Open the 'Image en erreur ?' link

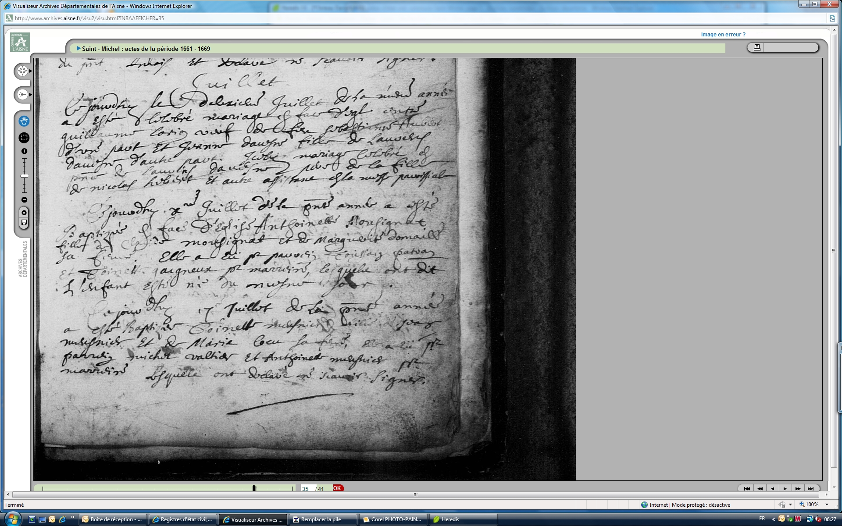point(723,35)
